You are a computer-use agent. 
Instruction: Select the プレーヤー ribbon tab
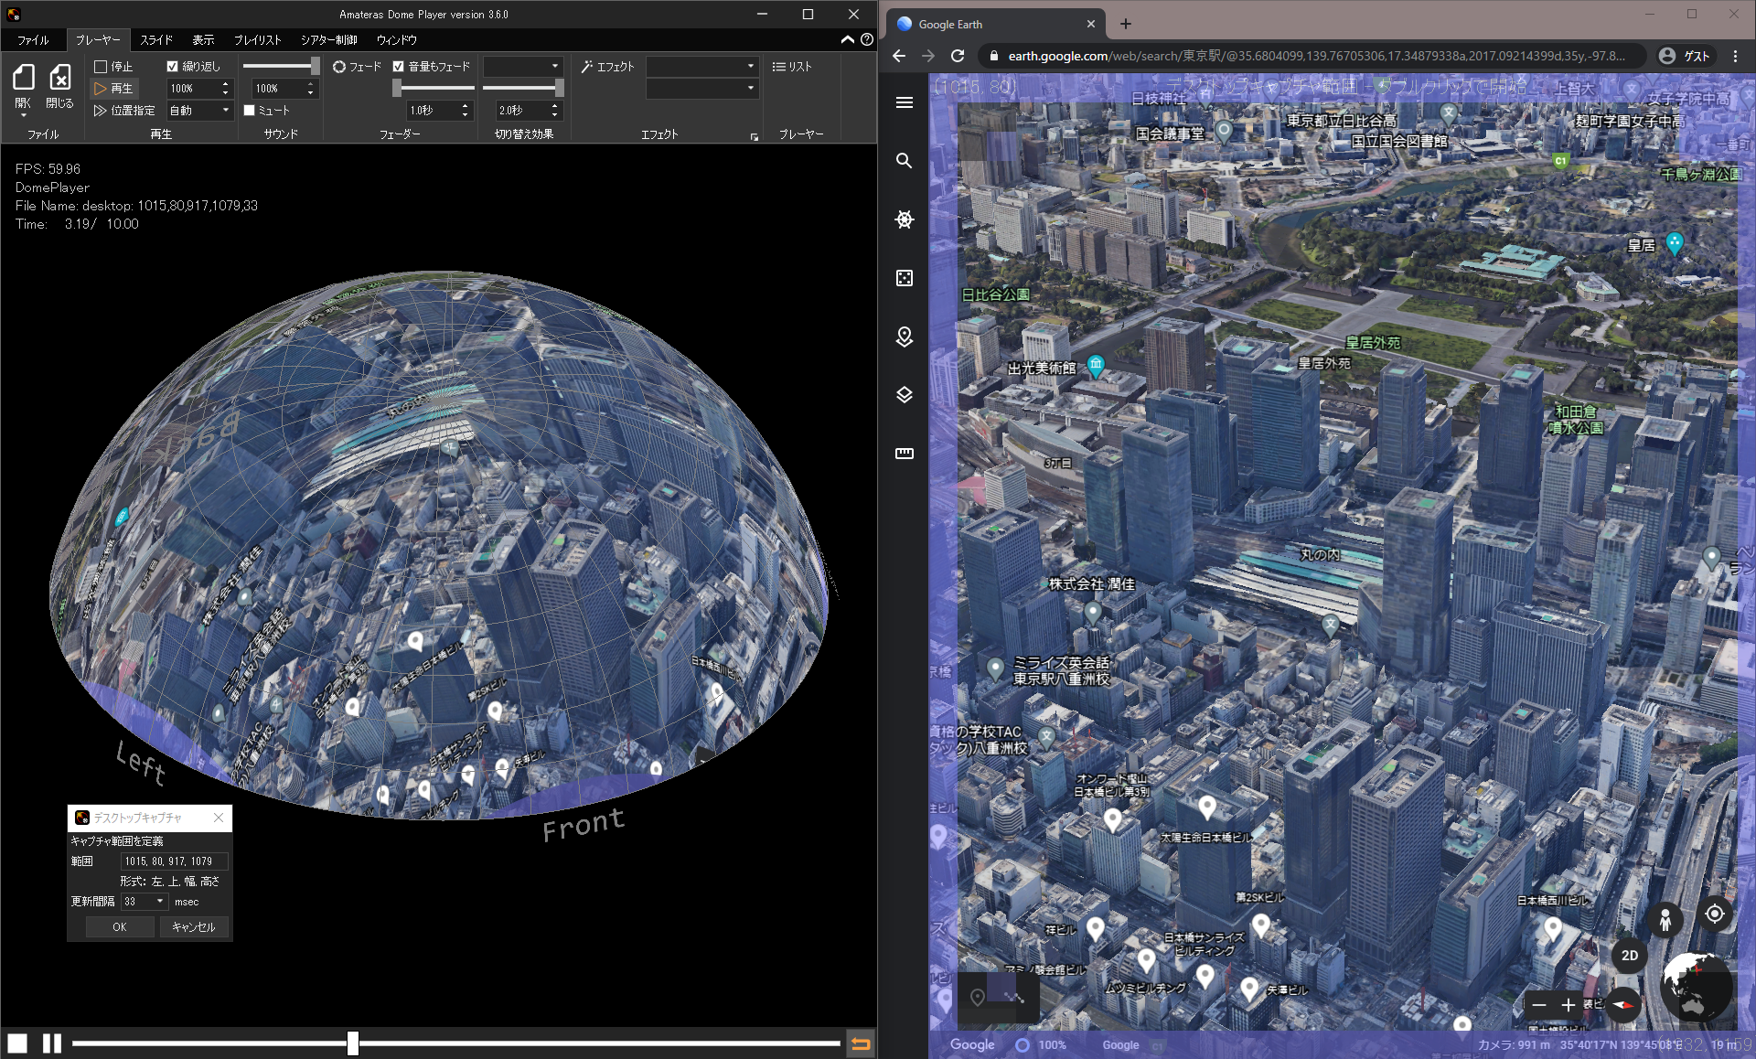coord(97,40)
